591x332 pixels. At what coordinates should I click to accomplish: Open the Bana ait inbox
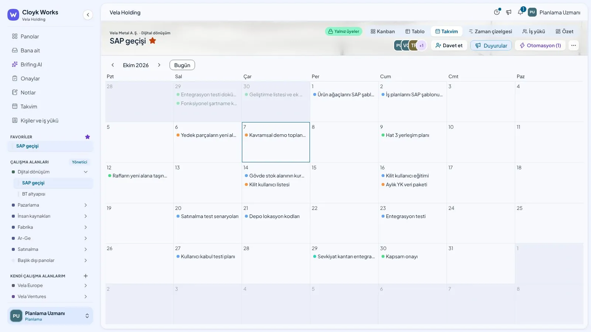[x=50, y=51]
